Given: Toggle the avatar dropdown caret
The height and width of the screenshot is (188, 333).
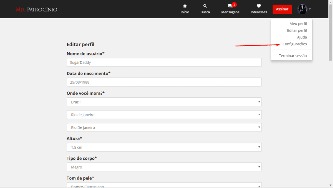Looking at the screenshot, I should coord(310,9).
